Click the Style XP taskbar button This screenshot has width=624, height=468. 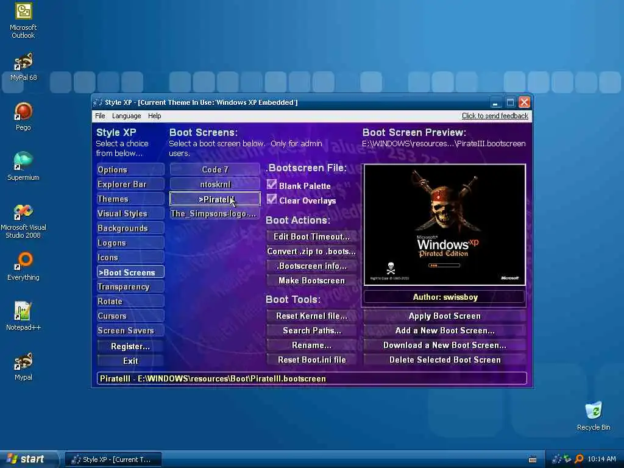(113, 459)
